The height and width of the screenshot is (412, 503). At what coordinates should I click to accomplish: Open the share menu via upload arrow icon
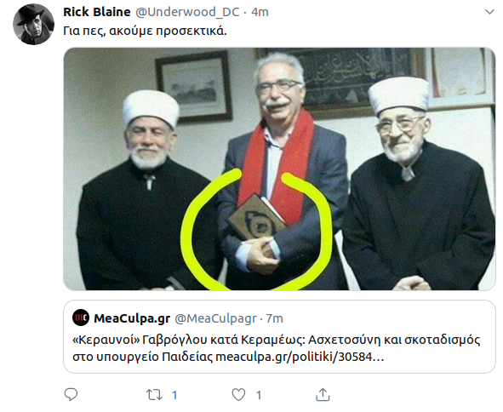click(x=323, y=394)
